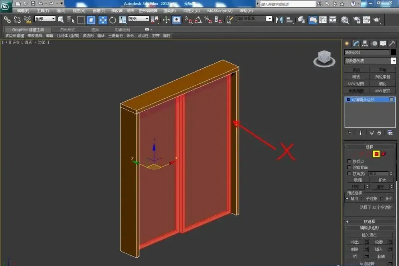This screenshot has height=266, width=399.
Task: Click the 插入顶点 button
Action: 369,235
